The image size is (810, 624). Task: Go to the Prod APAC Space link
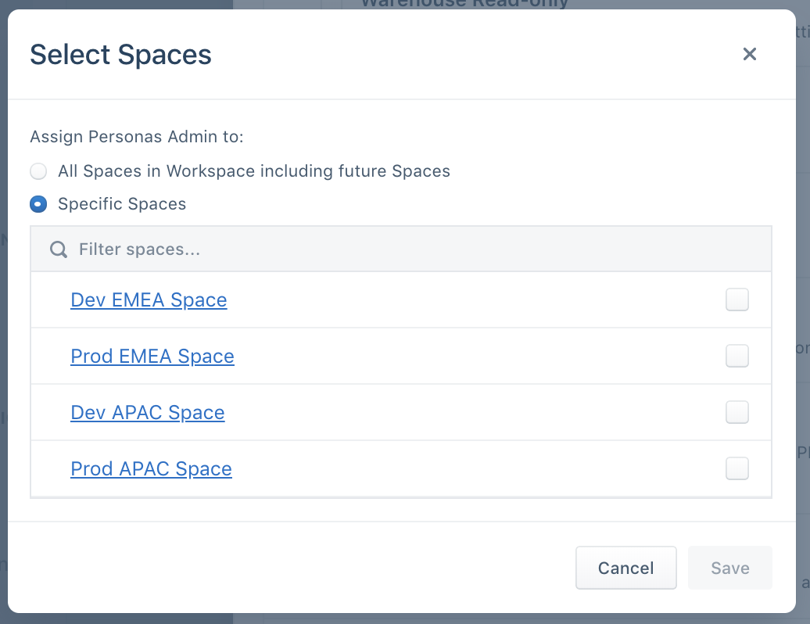[151, 469]
